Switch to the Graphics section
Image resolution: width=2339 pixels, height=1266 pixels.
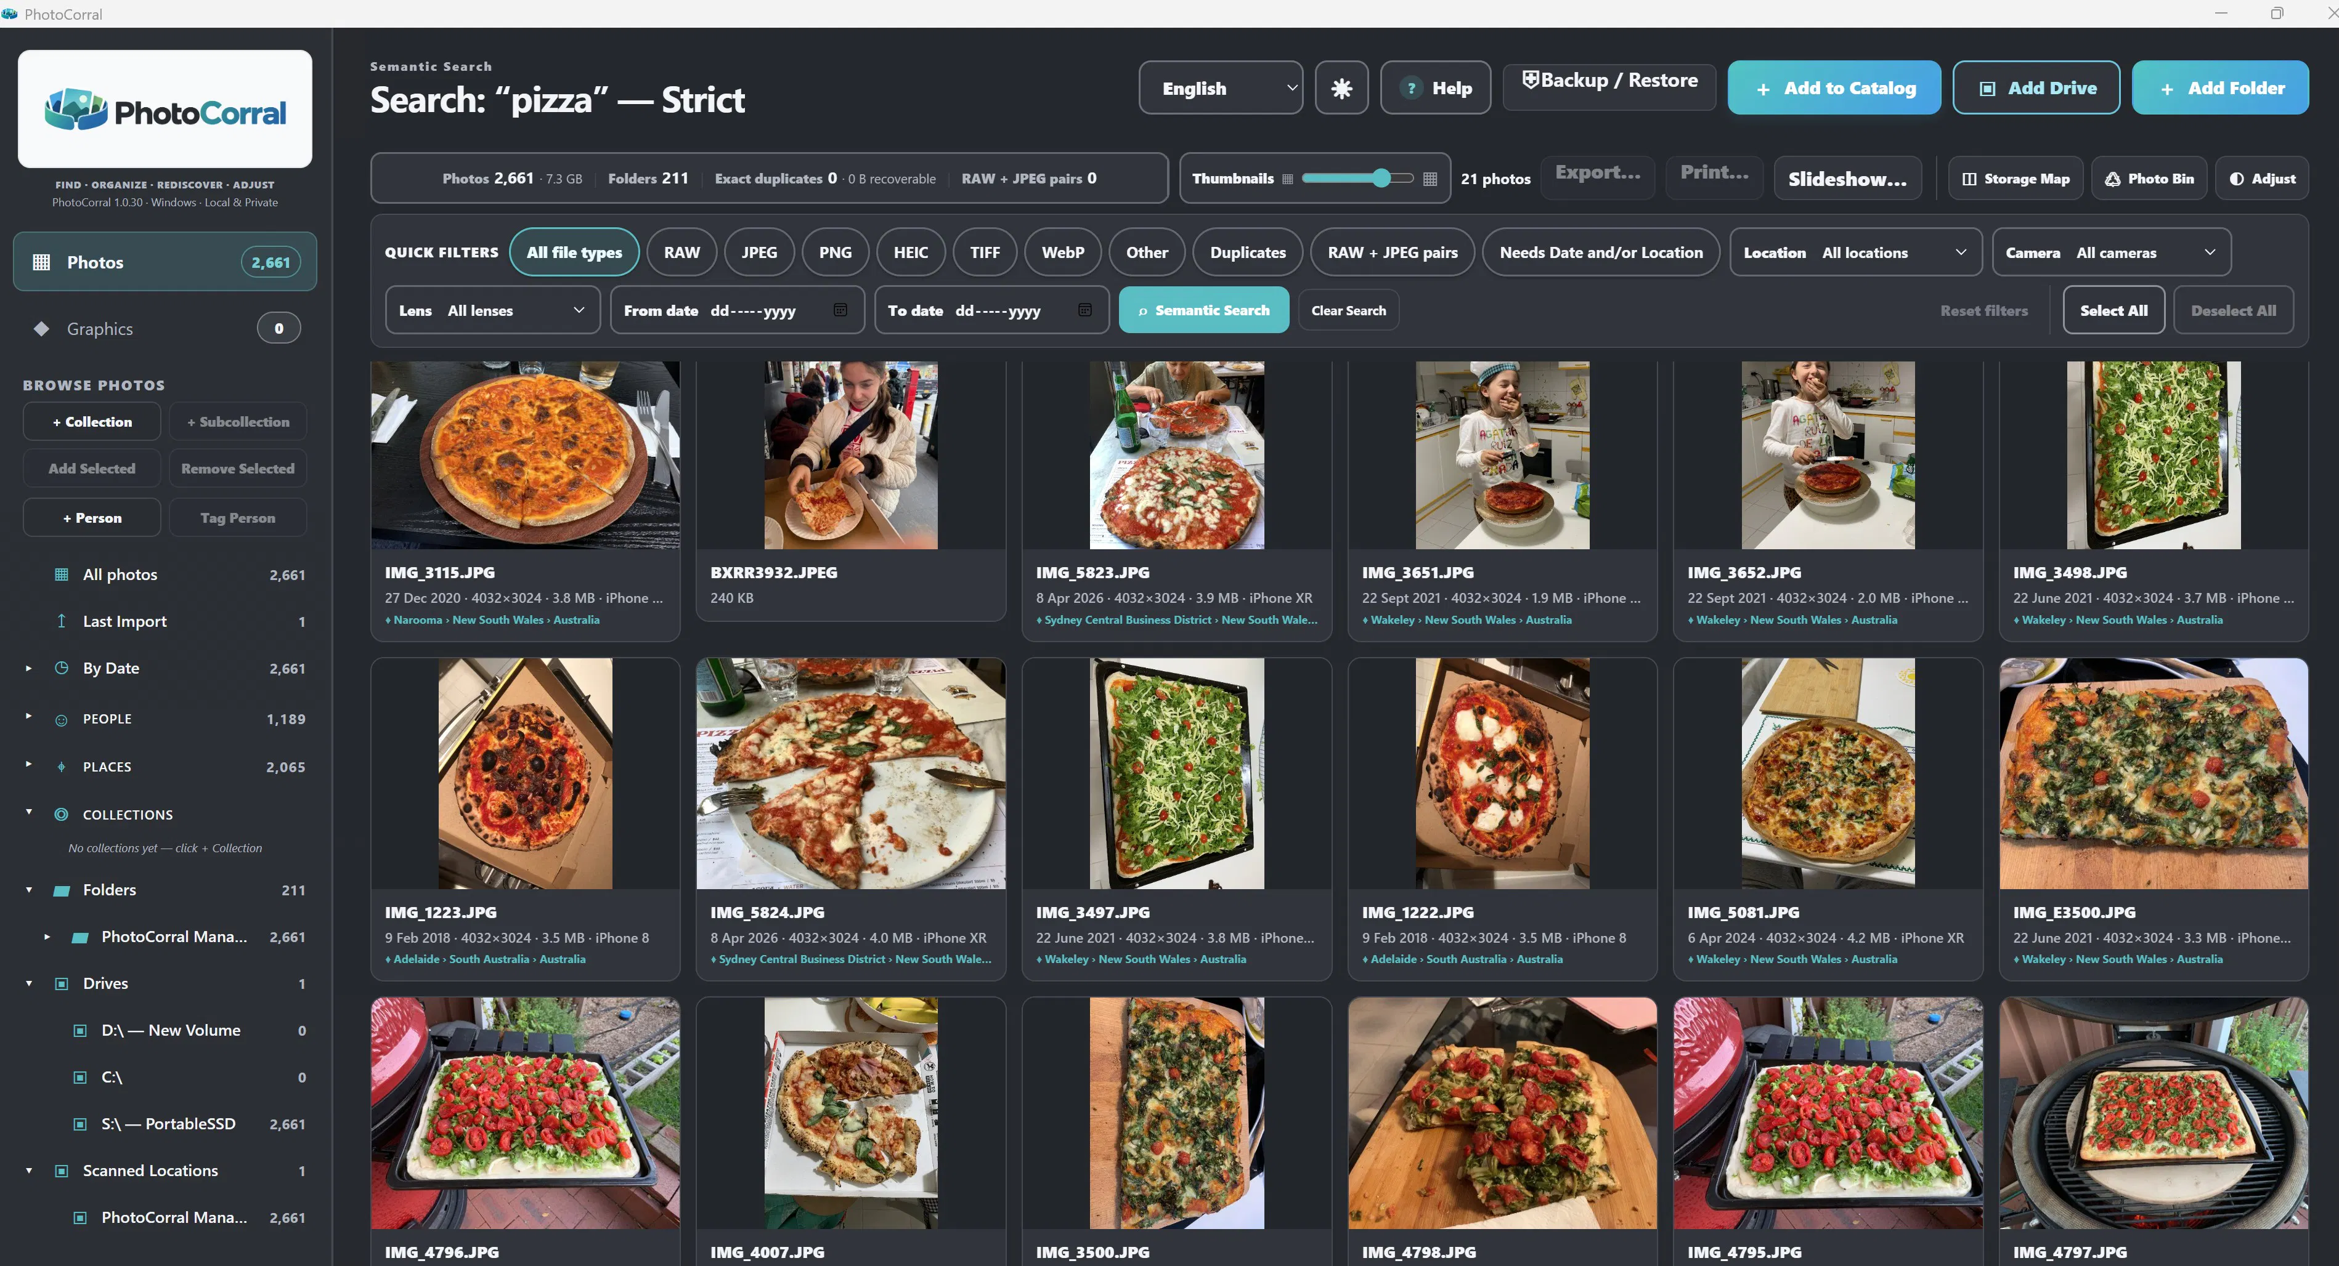pyautogui.click(x=165, y=329)
